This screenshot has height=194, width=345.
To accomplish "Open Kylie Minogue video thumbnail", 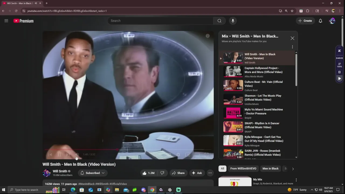I will click(233, 140).
